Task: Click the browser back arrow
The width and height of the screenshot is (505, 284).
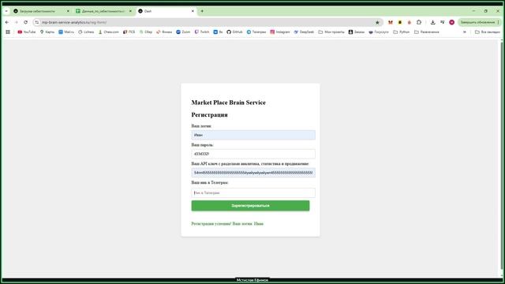Action: (7, 22)
